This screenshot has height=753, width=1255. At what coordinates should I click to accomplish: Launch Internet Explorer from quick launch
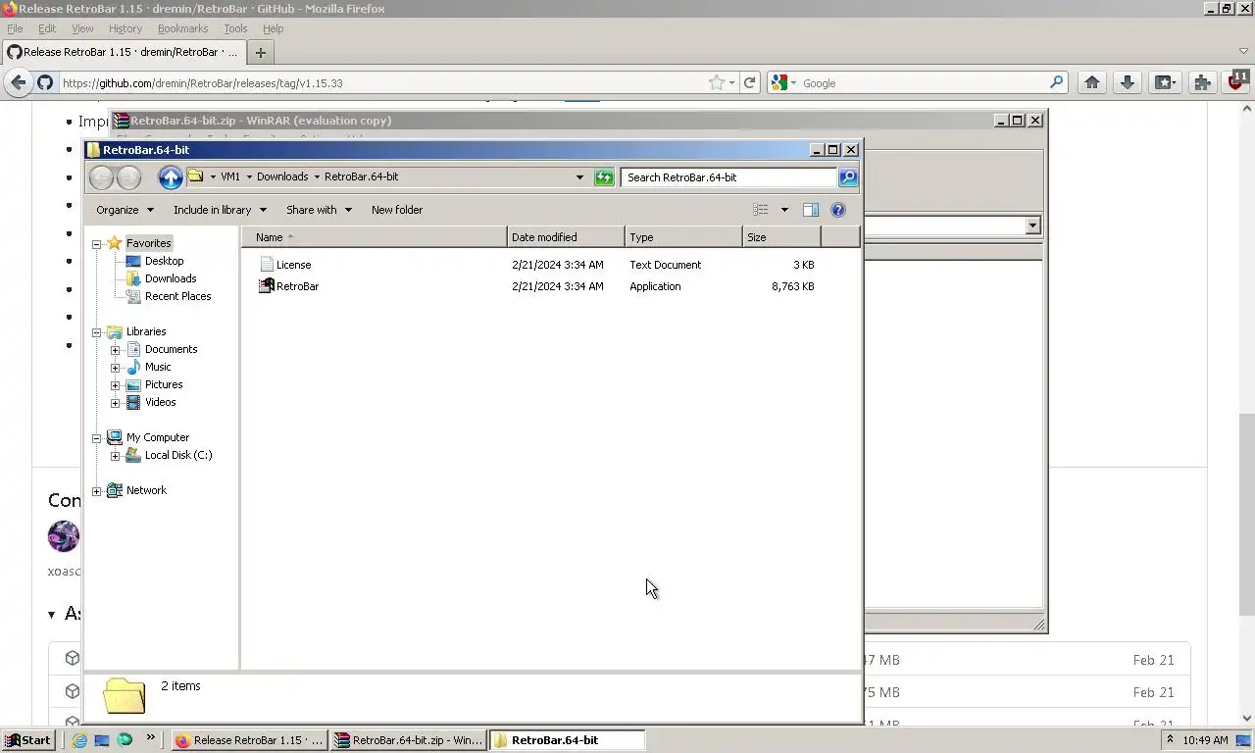click(79, 740)
